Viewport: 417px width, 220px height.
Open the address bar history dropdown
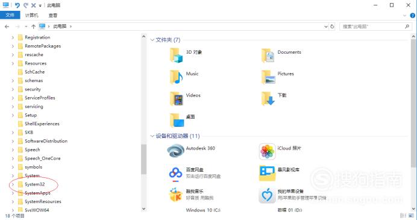(x=326, y=27)
